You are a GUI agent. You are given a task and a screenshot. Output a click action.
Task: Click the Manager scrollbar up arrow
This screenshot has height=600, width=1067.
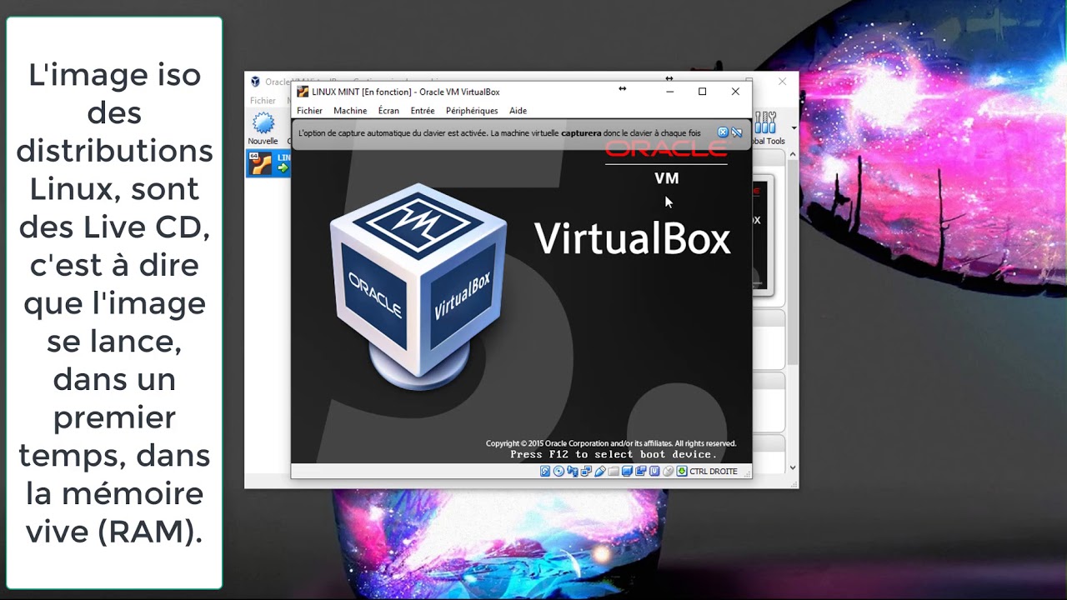point(793,154)
